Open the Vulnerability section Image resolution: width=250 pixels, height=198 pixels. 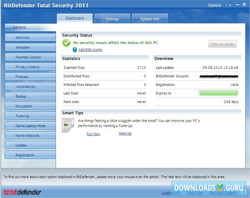pos(30,87)
